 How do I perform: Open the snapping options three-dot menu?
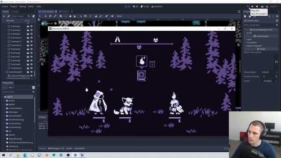pyautogui.click(x=90, y=16)
